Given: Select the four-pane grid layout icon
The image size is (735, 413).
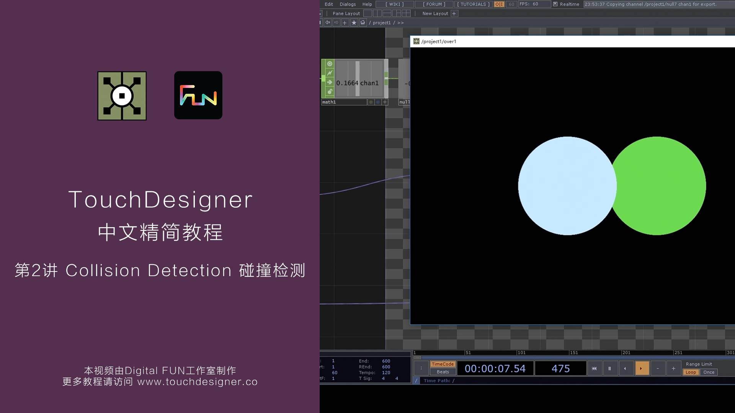Looking at the screenshot, I should (406, 13).
